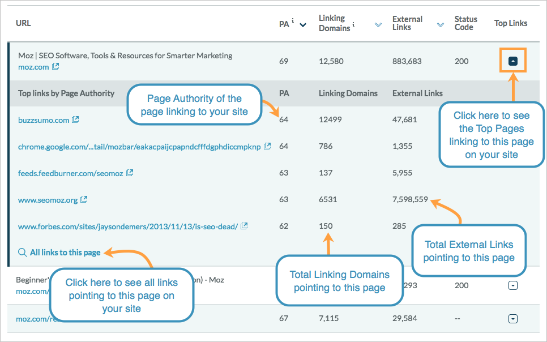Screen dimensions: 547x342
Task: Click the 883,683 external links value
Action: [407, 61]
